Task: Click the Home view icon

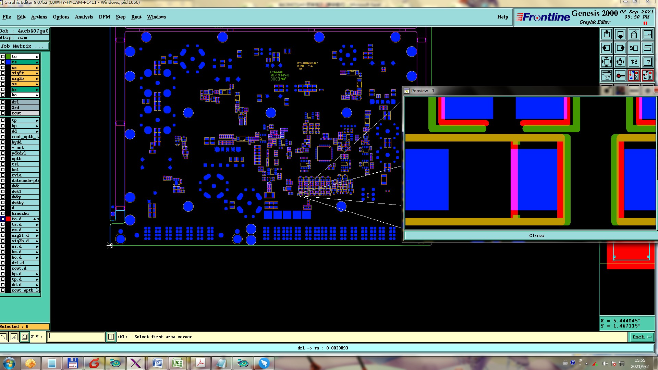Action: [x=634, y=34]
